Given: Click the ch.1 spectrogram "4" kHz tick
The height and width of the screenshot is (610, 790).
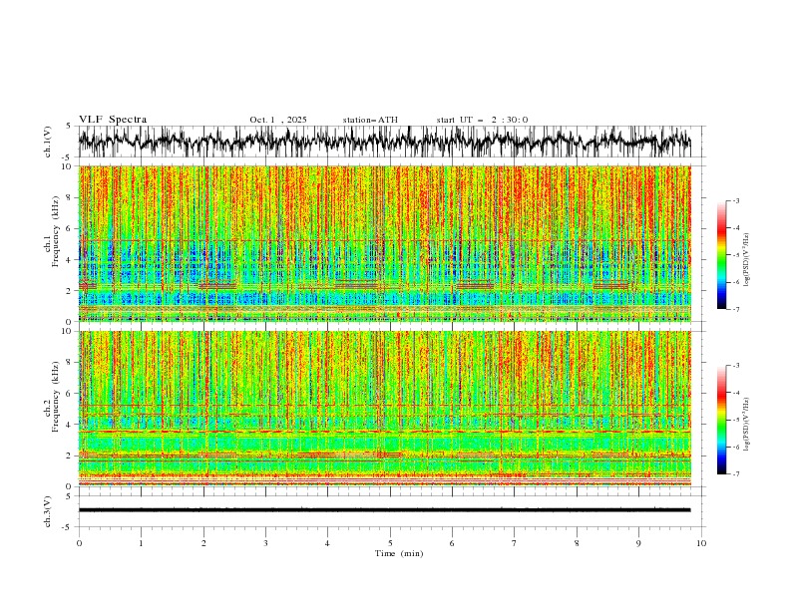Looking at the screenshot, I should click(x=70, y=260).
